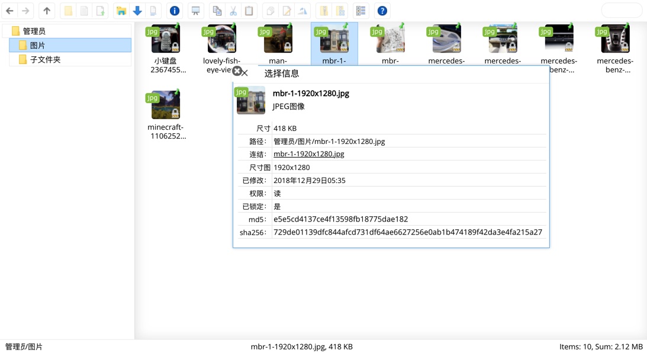
Task: Click status bar path 管理员/图片
Action: (x=24, y=347)
